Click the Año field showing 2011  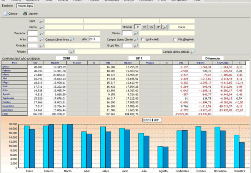(x=94, y=39)
